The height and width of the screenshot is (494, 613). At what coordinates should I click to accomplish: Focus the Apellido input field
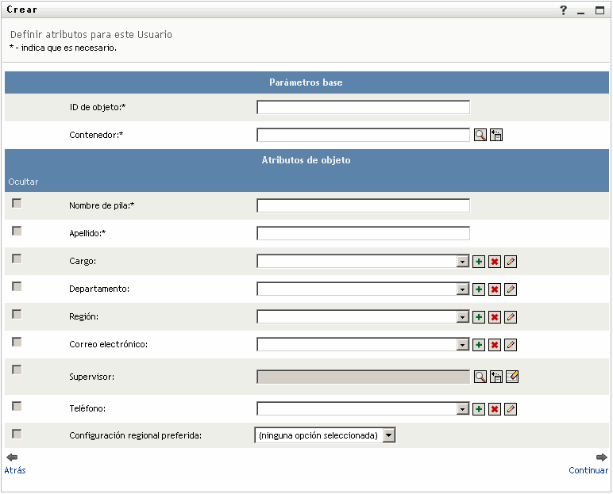[363, 233]
